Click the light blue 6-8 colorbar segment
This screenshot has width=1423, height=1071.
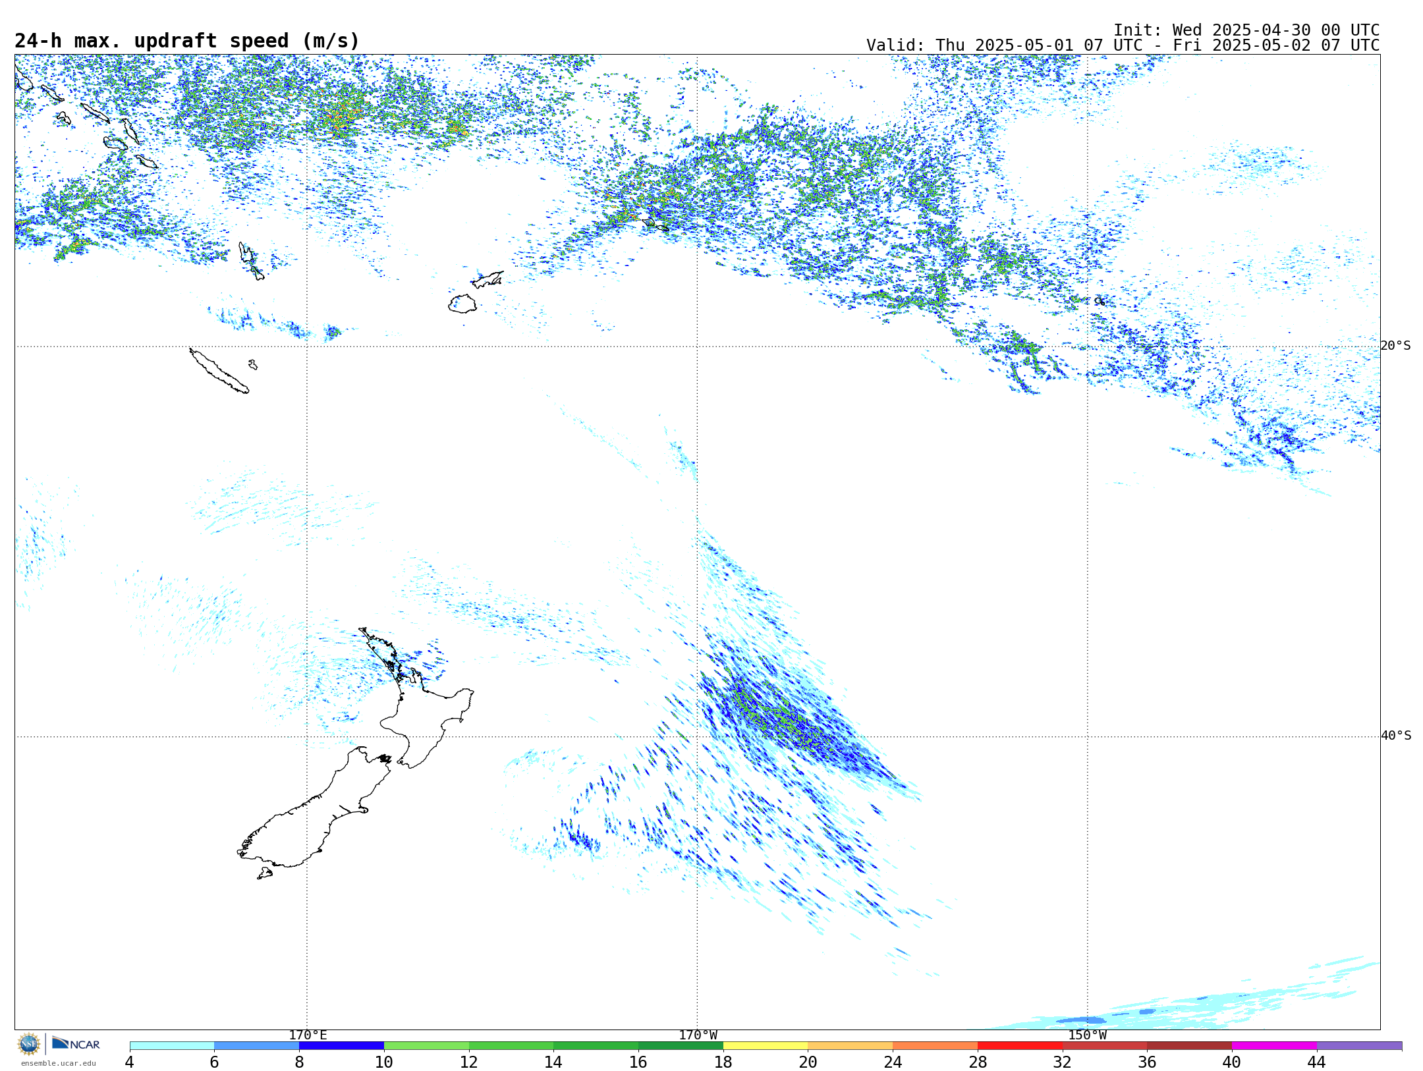(x=257, y=1045)
